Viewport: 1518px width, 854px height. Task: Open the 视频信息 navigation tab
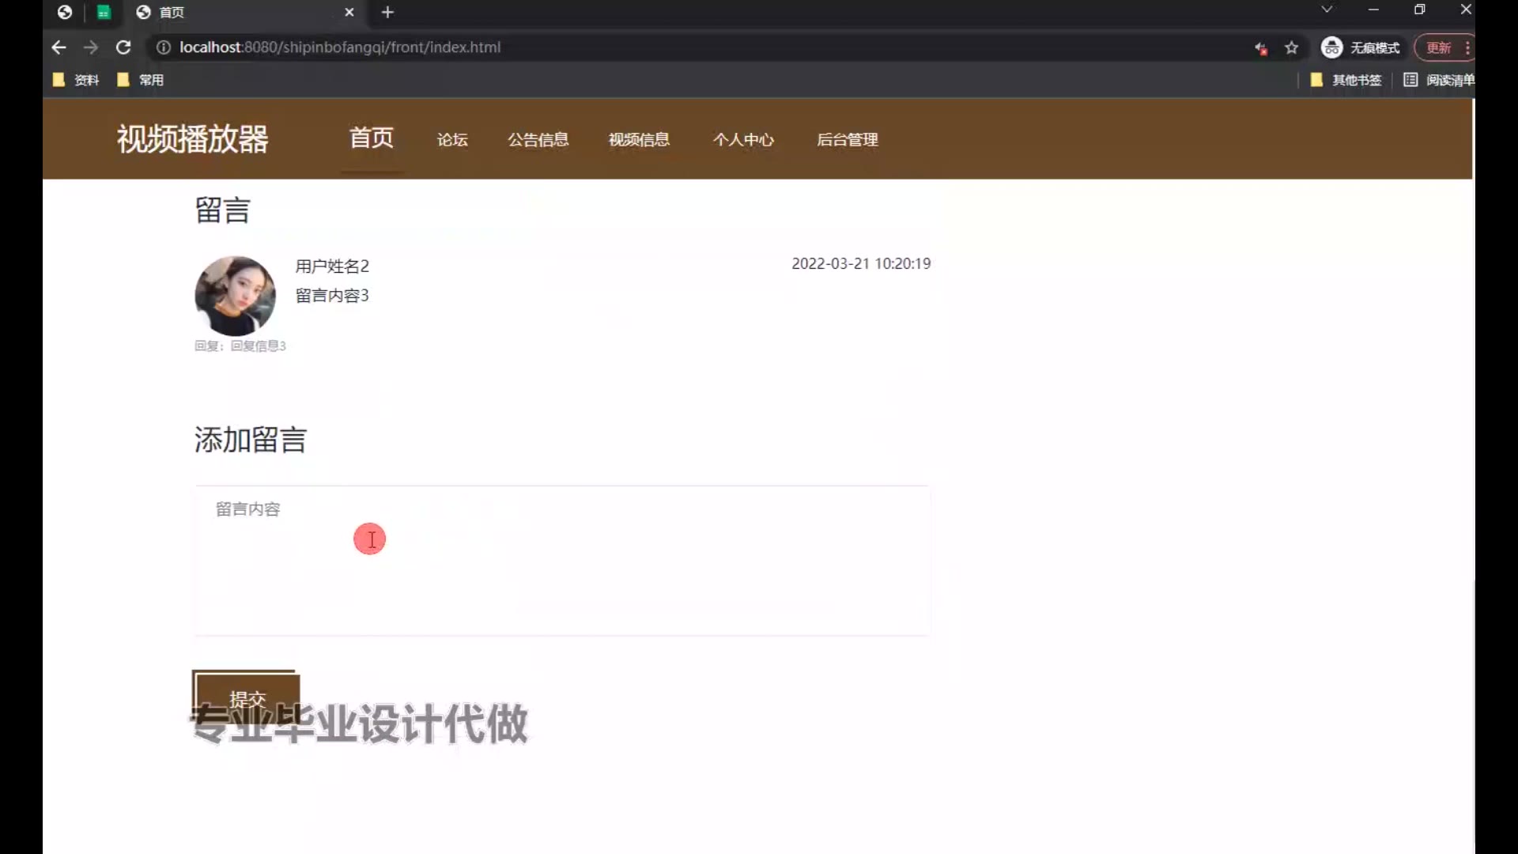[x=639, y=140]
